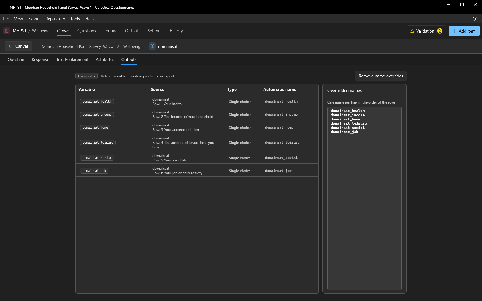Click the back arrow on Canvas button
The height and width of the screenshot is (301, 482).
11,46
